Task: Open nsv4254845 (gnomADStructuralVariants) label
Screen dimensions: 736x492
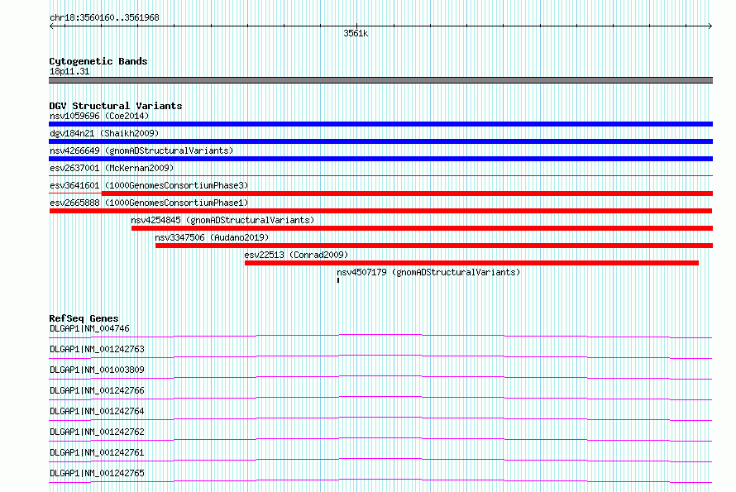Action: pos(222,220)
